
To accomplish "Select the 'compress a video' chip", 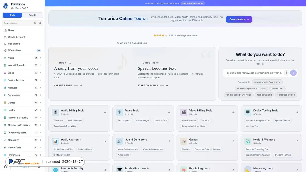I will pos(286,95).
